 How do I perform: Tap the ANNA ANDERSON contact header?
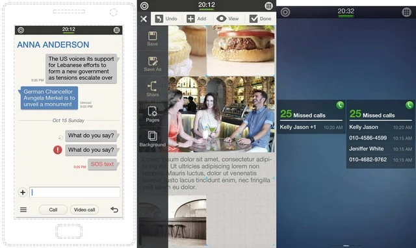coord(53,45)
